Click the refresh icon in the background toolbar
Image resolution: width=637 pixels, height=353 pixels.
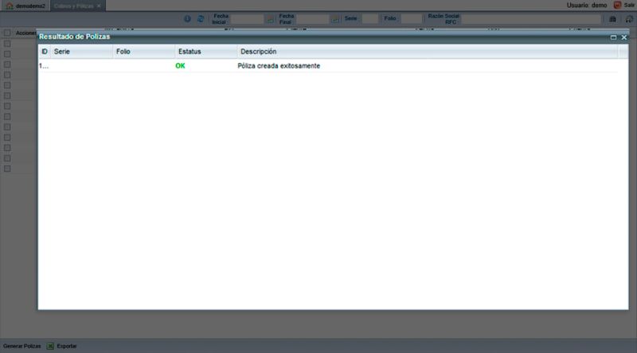pyautogui.click(x=201, y=18)
